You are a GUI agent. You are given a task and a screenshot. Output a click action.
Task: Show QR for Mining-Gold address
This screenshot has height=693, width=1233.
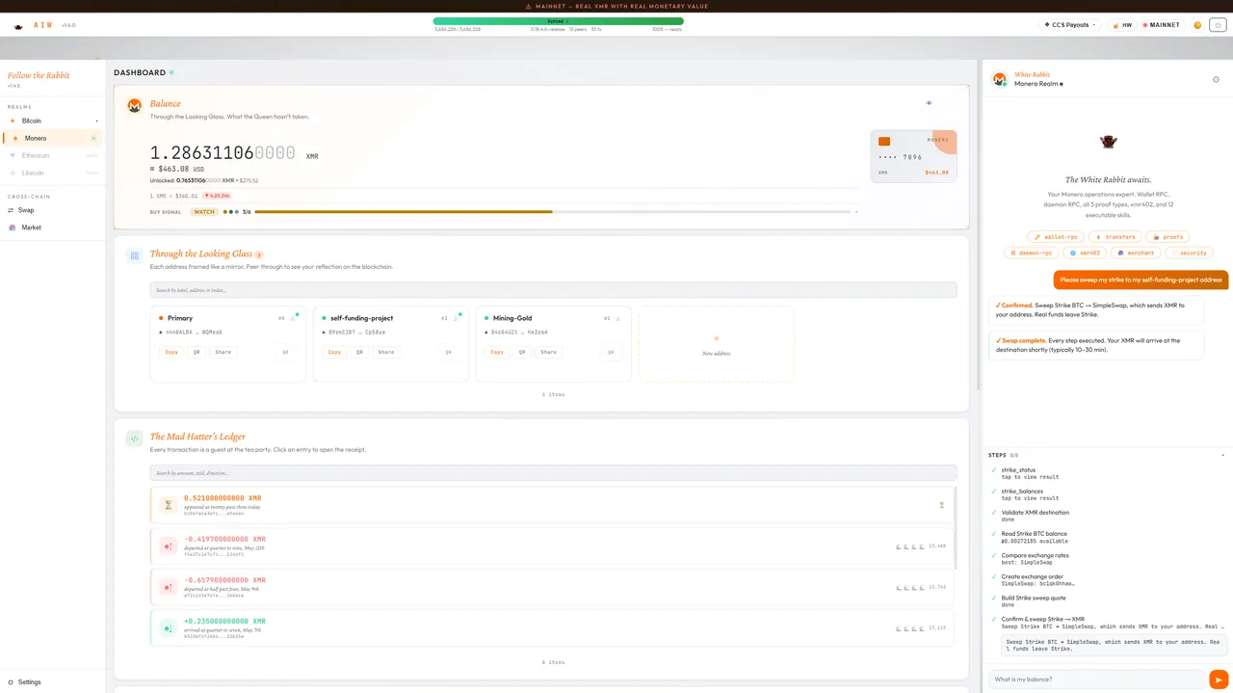tap(522, 352)
